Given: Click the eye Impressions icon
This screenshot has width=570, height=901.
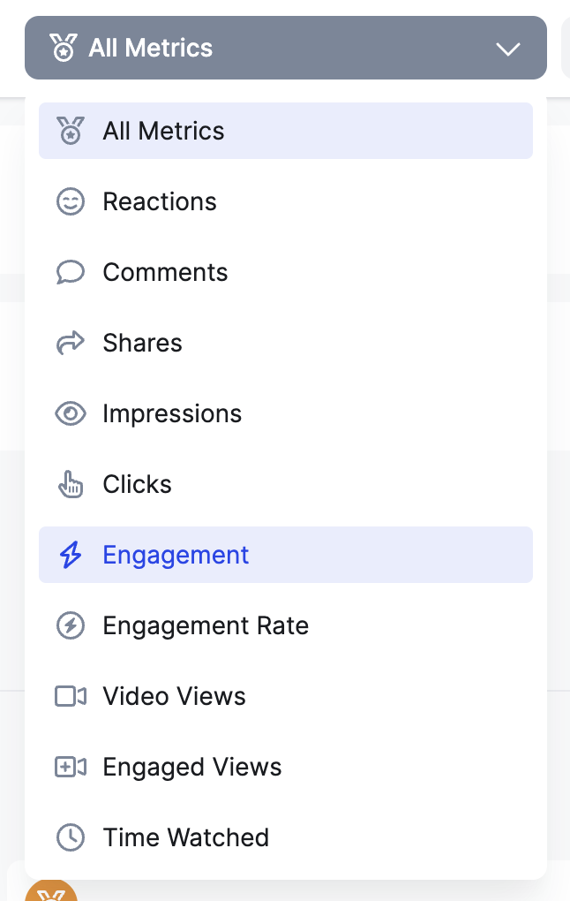Looking at the screenshot, I should coord(70,413).
